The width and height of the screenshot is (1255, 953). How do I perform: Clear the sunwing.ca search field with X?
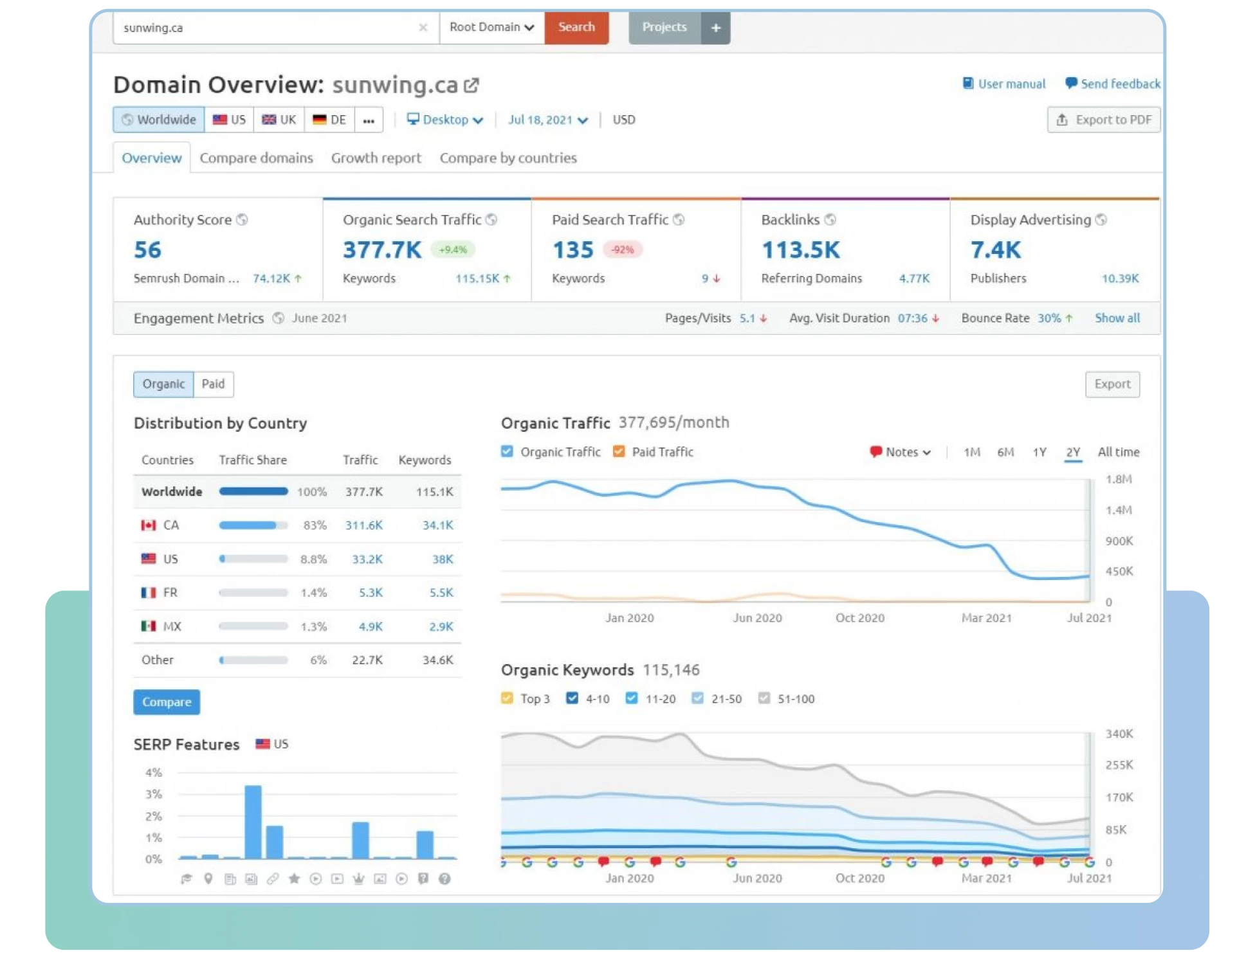423,27
